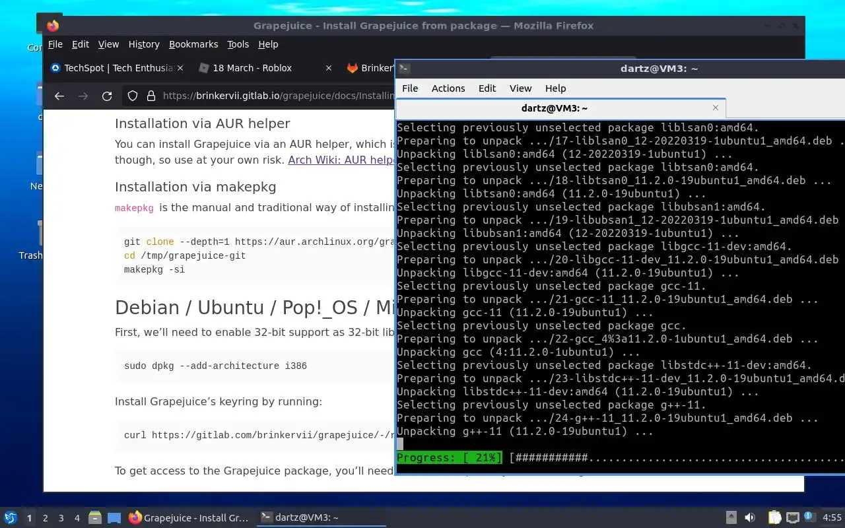
Task: Select the Brinker GitLab tab
Action: point(368,68)
